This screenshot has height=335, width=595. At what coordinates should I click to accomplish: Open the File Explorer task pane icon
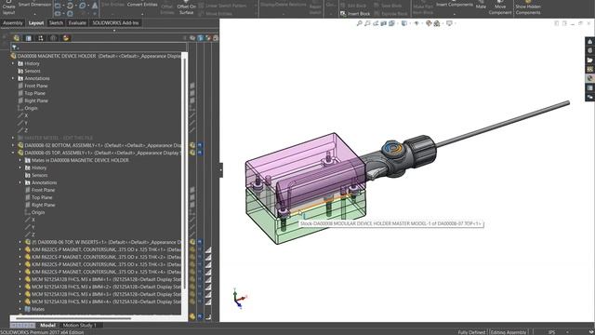(x=589, y=60)
